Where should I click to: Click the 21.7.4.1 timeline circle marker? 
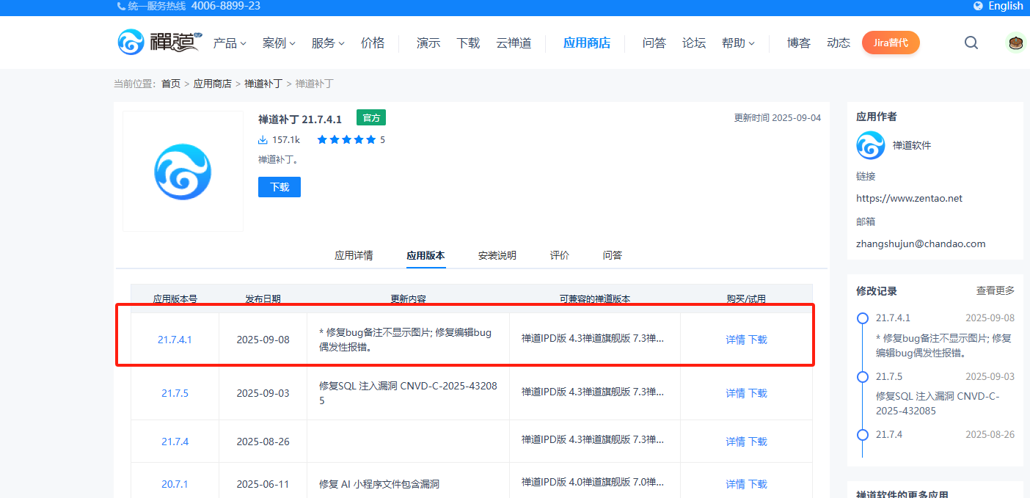pyautogui.click(x=863, y=318)
